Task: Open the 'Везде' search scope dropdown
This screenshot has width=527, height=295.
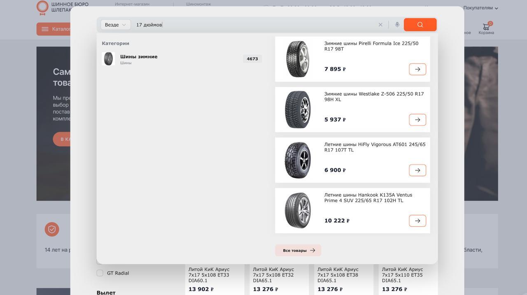Action: [x=116, y=25]
